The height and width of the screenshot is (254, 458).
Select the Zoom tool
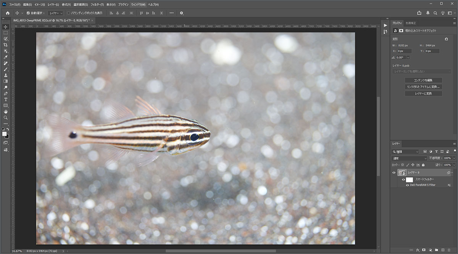tap(5, 118)
